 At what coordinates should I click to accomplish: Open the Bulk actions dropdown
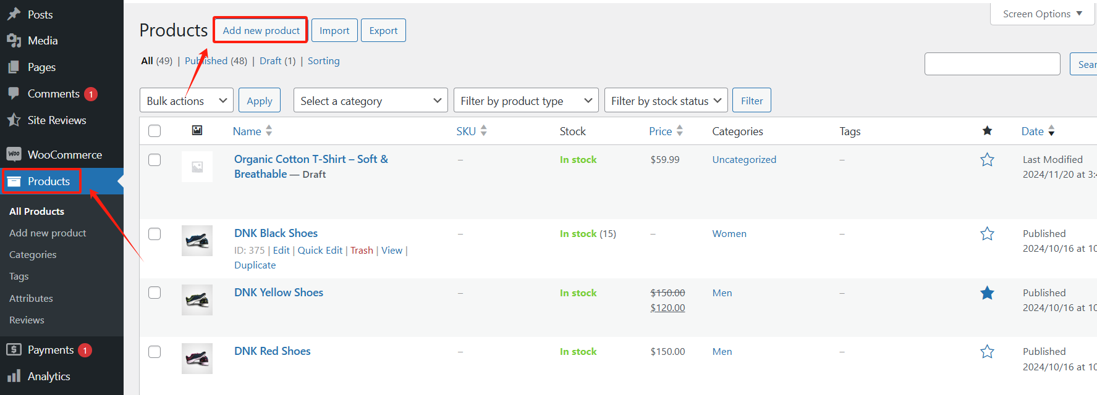pyautogui.click(x=186, y=101)
